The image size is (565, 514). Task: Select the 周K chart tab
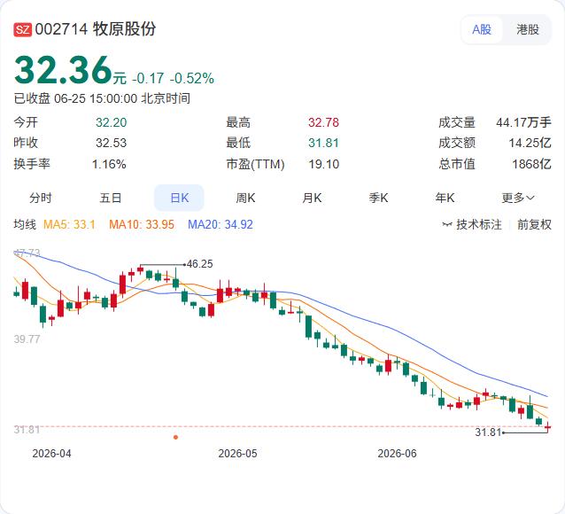pos(245,198)
